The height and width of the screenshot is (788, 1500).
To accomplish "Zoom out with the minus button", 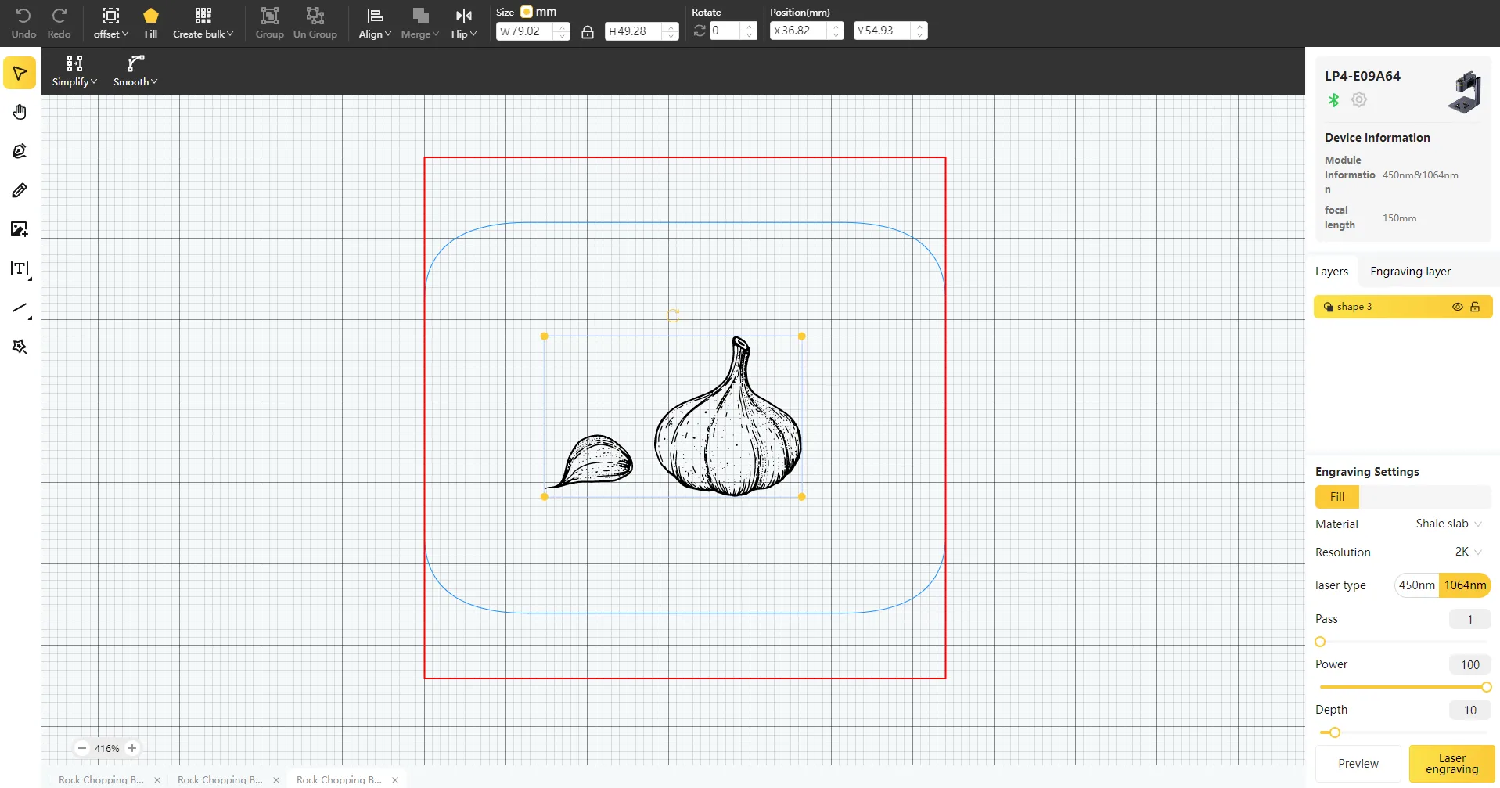I will (x=82, y=748).
